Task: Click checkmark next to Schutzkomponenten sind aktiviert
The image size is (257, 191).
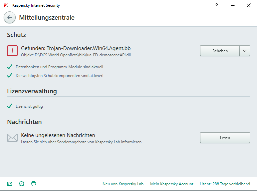Action: click(10, 75)
